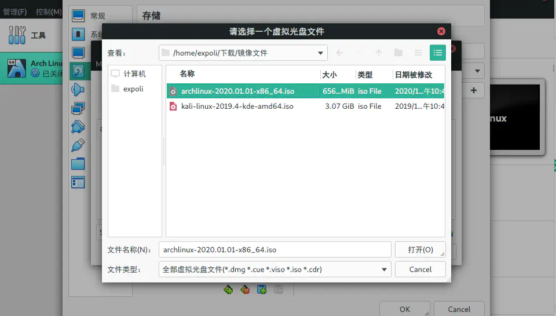This screenshot has width=556, height=316.
Task: Sort files by 名称 column
Action: click(x=187, y=74)
